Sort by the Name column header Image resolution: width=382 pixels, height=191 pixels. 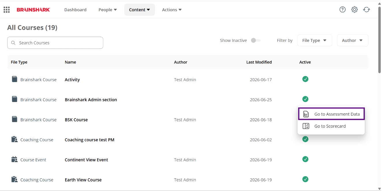click(70, 62)
